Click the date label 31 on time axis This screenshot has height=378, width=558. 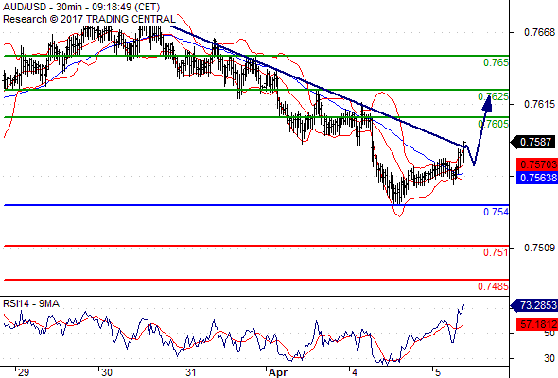[191, 372]
